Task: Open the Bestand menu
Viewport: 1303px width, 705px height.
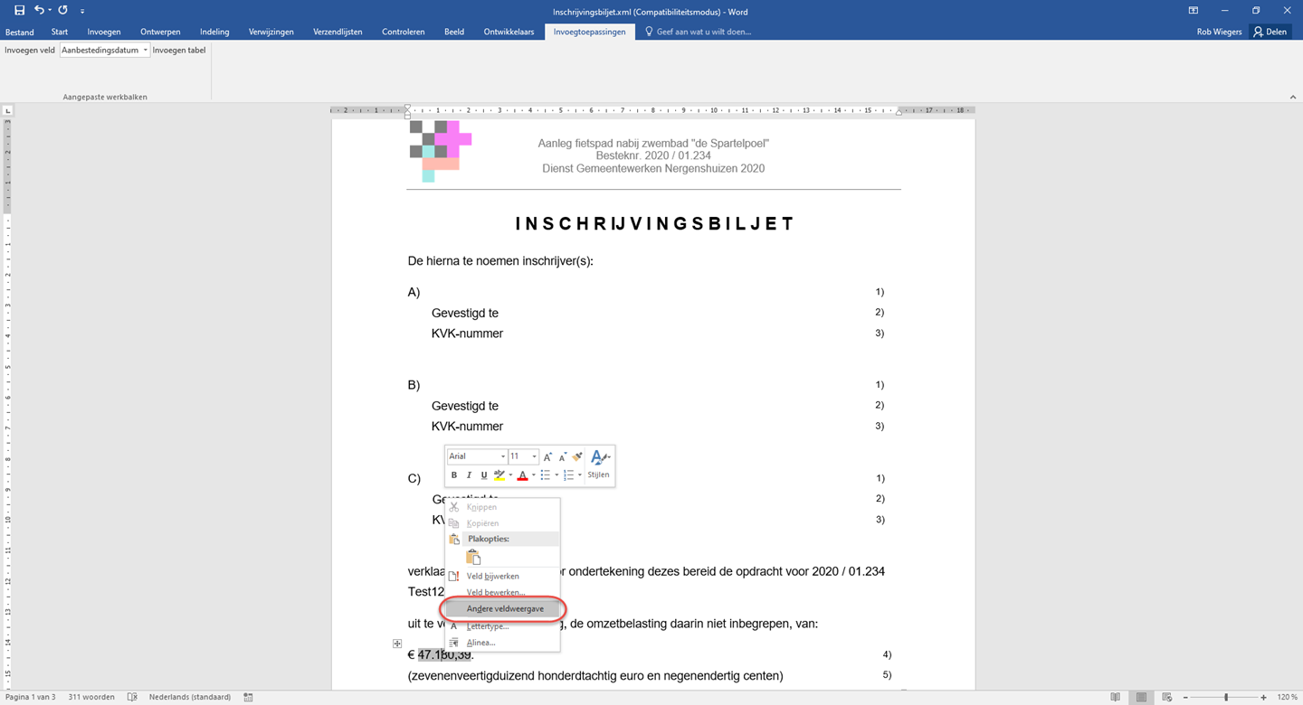Action: (19, 32)
